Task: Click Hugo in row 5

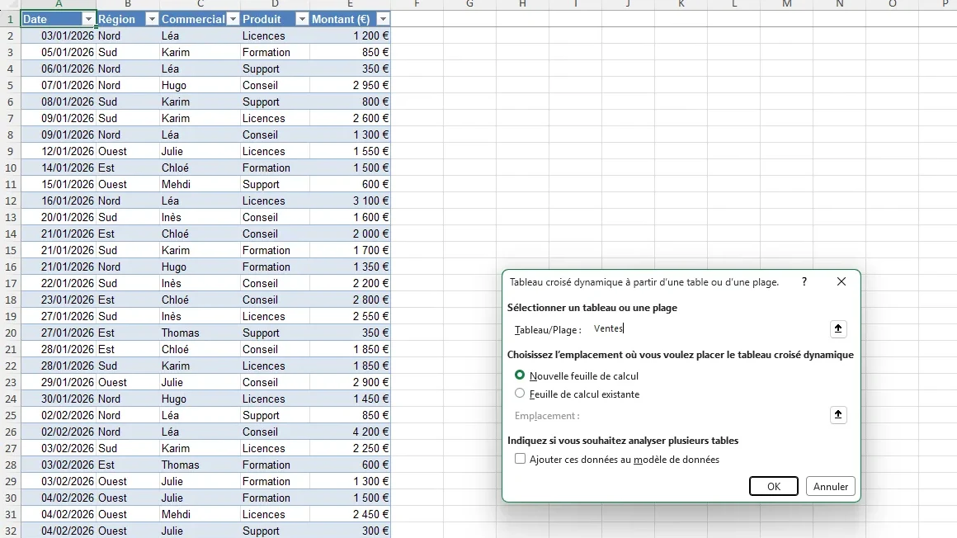Action: click(200, 86)
